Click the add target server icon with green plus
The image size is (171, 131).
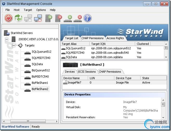point(49,18)
